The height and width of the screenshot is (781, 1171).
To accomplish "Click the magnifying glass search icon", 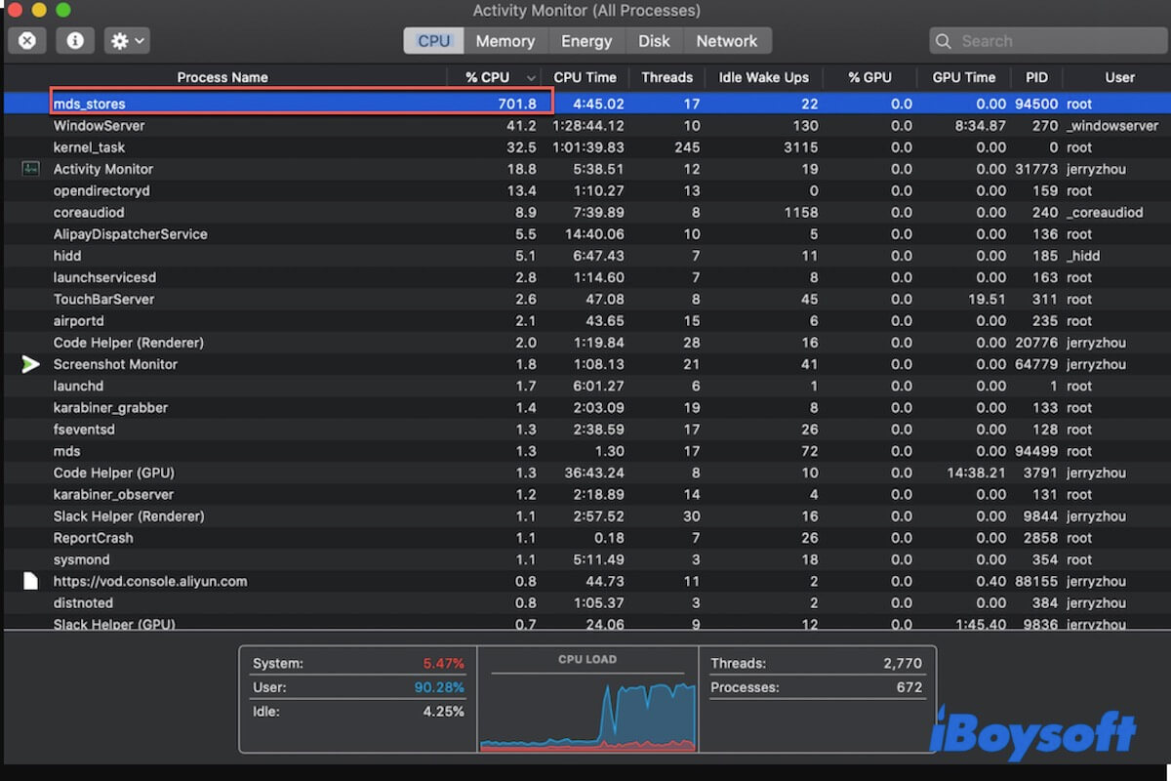I will click(943, 41).
